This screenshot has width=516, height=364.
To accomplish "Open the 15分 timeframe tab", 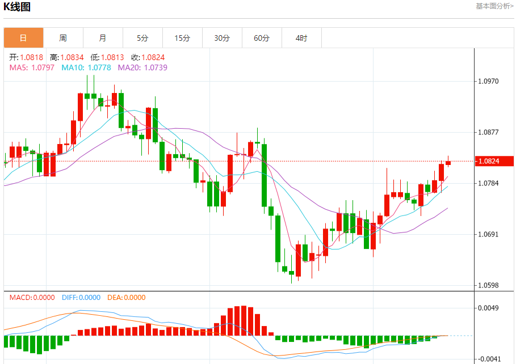I will [182, 38].
